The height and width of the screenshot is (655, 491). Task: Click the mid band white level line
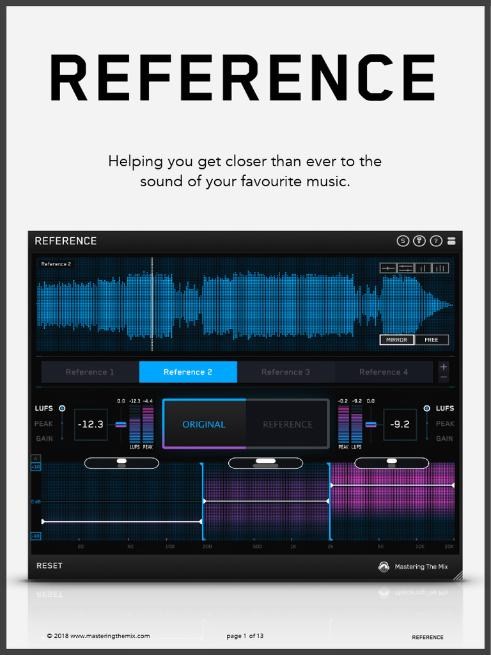point(266,501)
